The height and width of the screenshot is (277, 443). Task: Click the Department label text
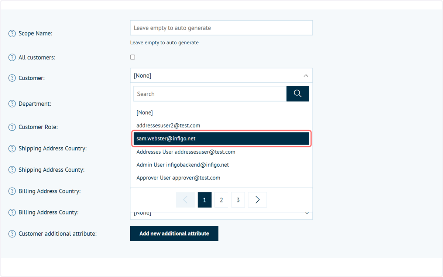point(35,104)
